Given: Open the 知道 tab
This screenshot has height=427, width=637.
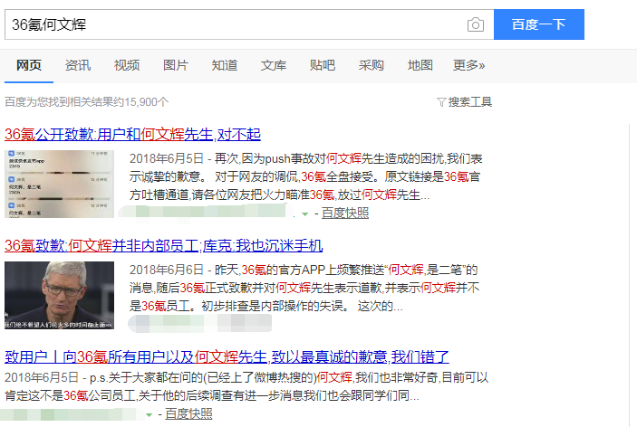Looking at the screenshot, I should (224, 65).
